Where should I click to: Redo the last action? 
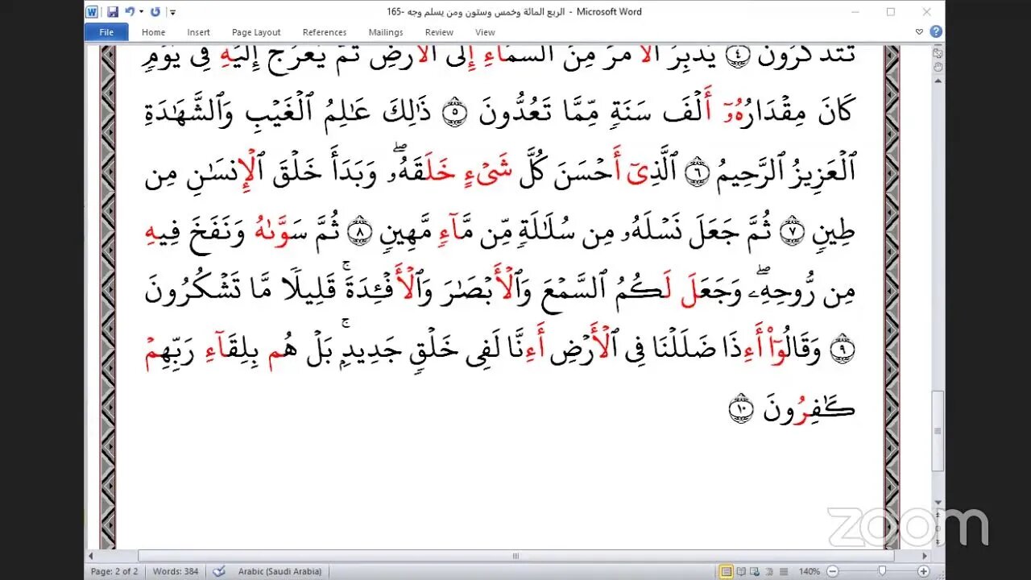click(155, 12)
